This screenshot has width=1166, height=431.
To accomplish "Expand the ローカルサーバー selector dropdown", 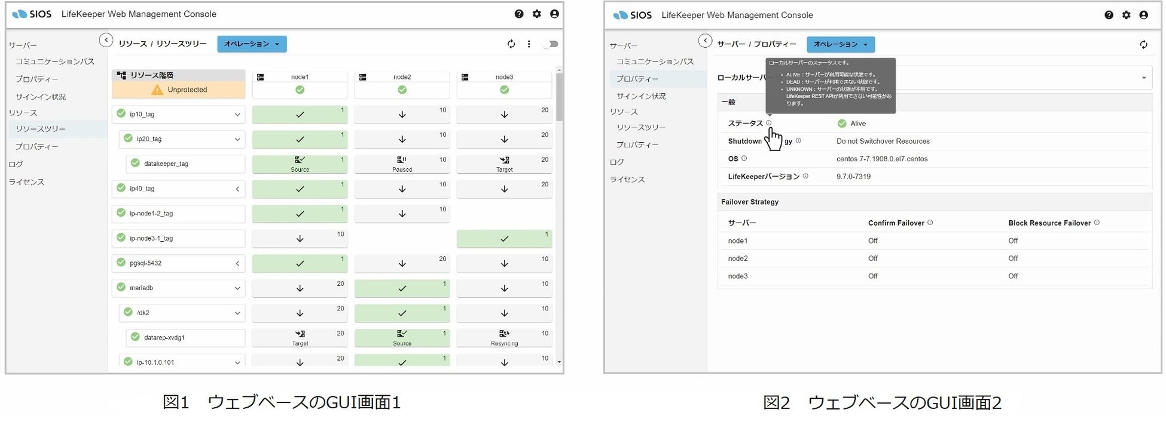I will pyautogui.click(x=1144, y=78).
